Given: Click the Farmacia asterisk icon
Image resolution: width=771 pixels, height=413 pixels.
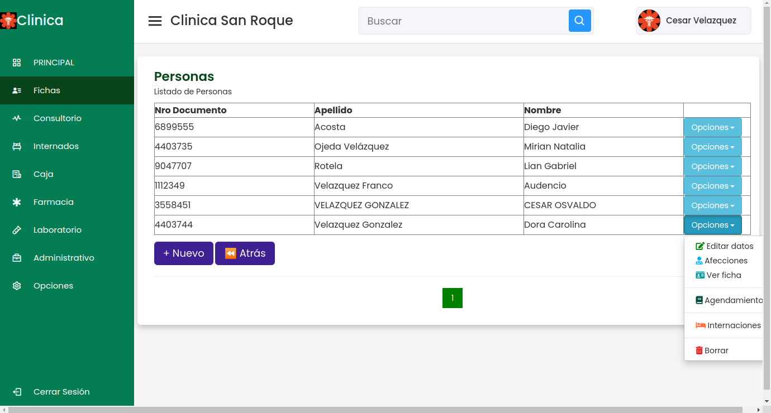Looking at the screenshot, I should pyautogui.click(x=17, y=202).
